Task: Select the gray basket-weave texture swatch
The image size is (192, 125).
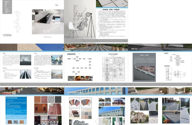Action: click(x=51, y=100)
